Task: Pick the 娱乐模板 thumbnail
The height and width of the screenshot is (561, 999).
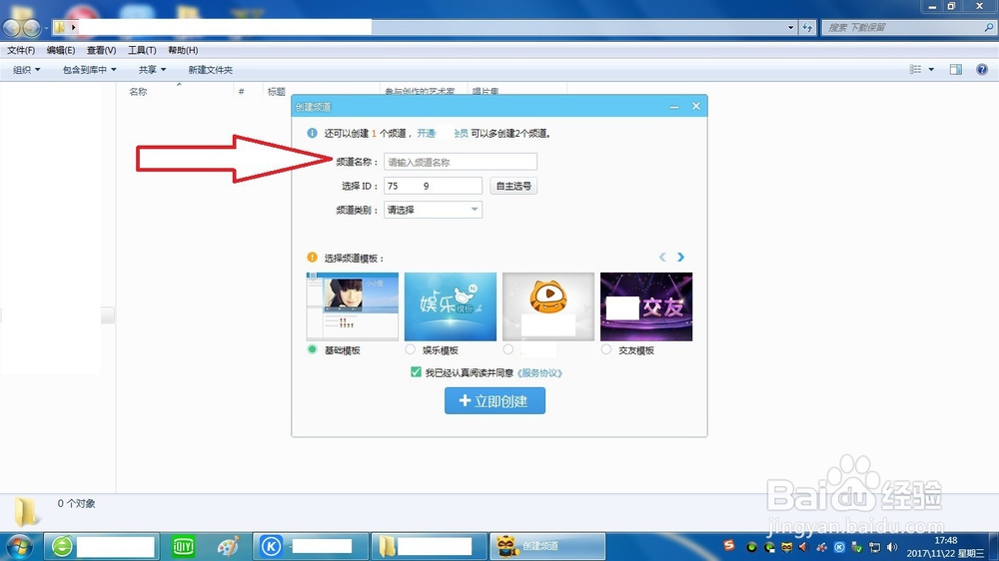Action: click(451, 306)
